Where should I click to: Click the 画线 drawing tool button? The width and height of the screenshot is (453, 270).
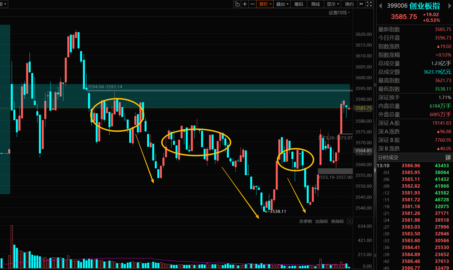point(316,4)
